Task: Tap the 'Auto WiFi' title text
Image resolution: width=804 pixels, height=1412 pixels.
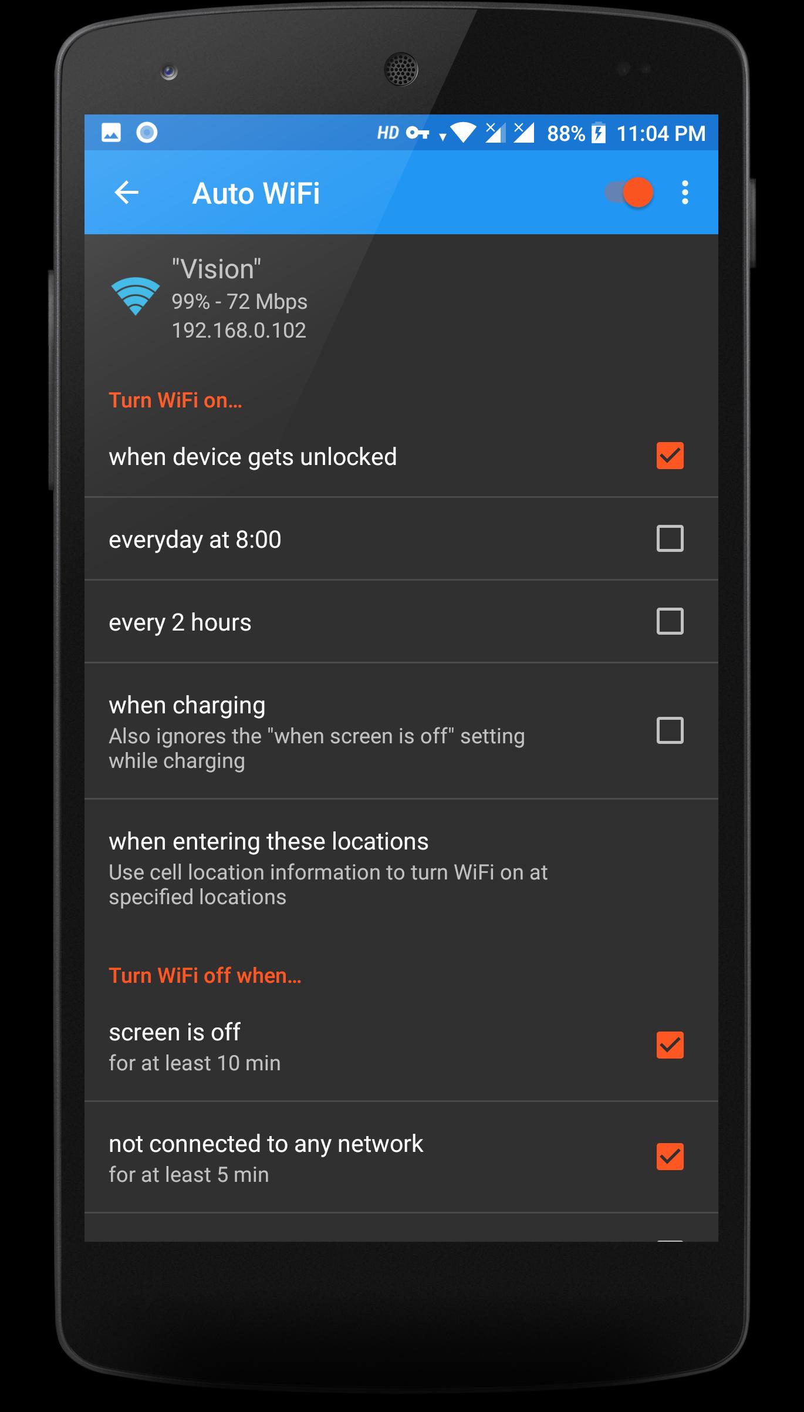Action: [256, 193]
